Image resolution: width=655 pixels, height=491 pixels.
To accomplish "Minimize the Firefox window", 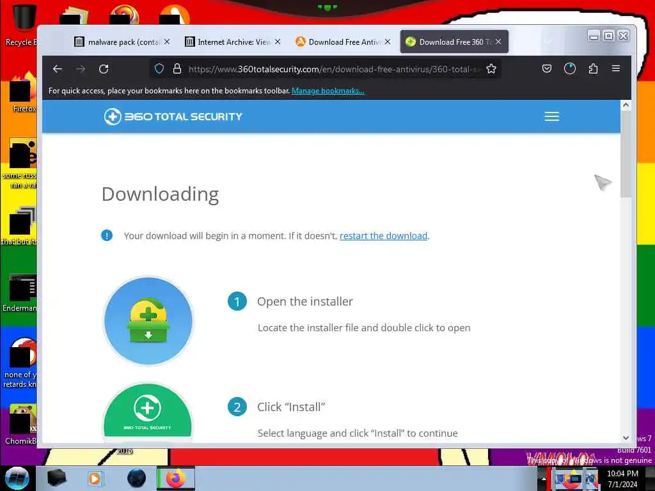I will pyautogui.click(x=594, y=36).
